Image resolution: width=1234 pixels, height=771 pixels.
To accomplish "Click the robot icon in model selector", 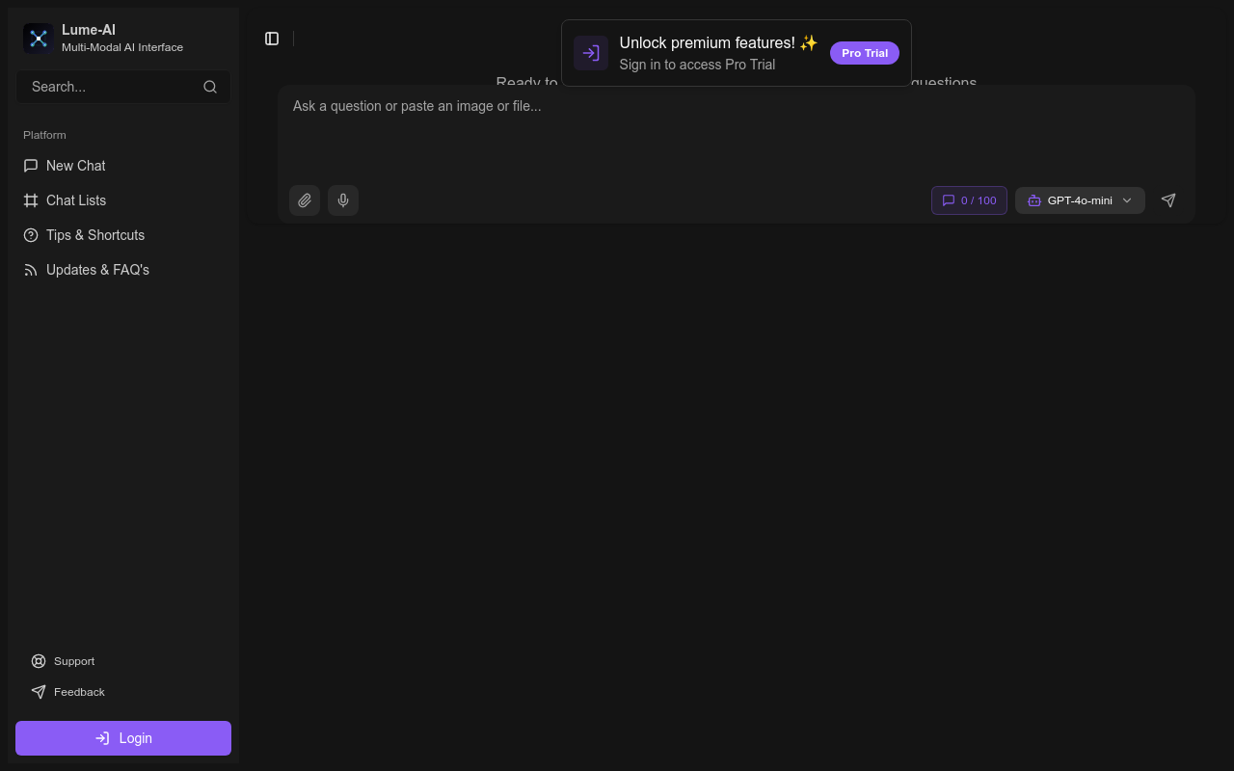I will (1034, 200).
